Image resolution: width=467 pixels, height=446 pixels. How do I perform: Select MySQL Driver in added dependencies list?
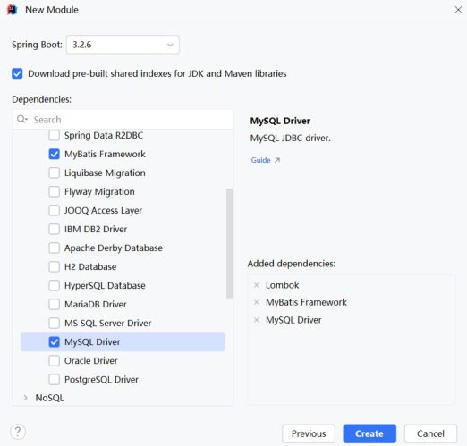tap(293, 320)
